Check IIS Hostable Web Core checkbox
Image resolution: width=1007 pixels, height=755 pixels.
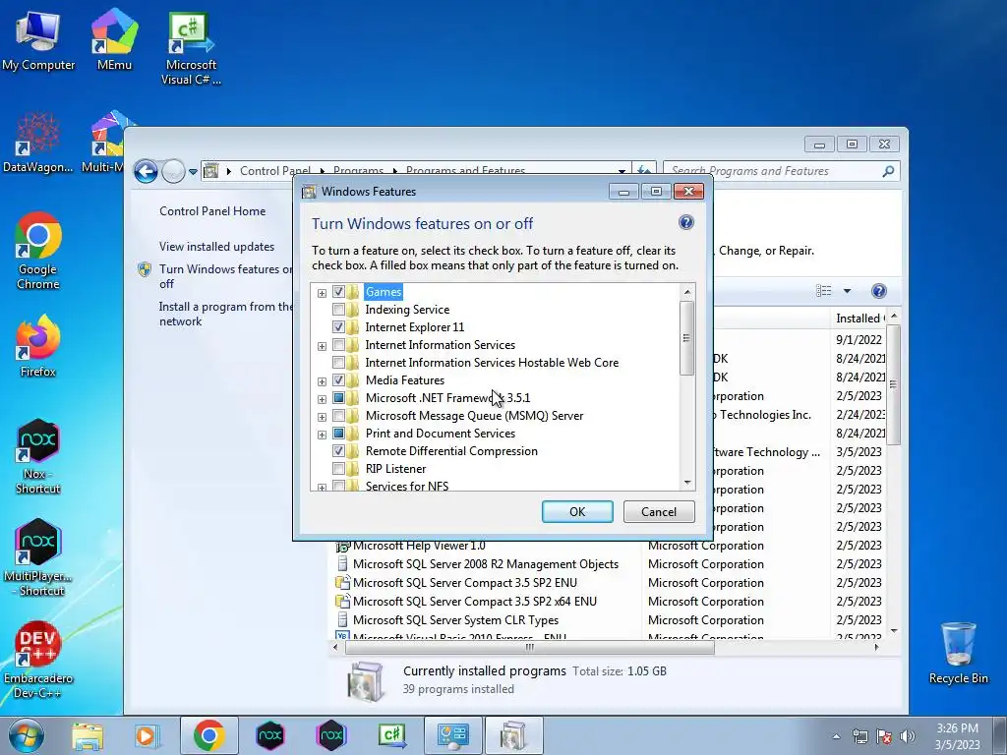(x=338, y=363)
